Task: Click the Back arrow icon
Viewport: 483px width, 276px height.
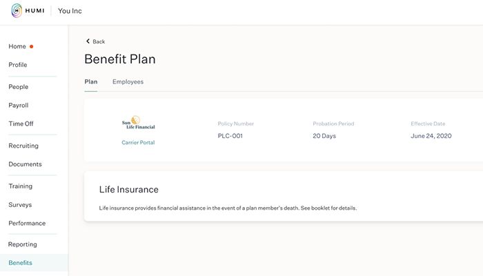Action: [88, 41]
